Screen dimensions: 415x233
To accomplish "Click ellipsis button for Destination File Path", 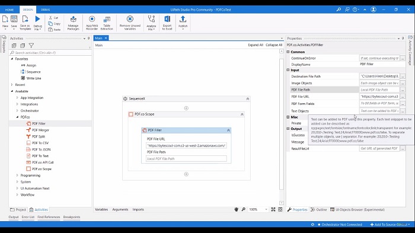I will (403, 76).
